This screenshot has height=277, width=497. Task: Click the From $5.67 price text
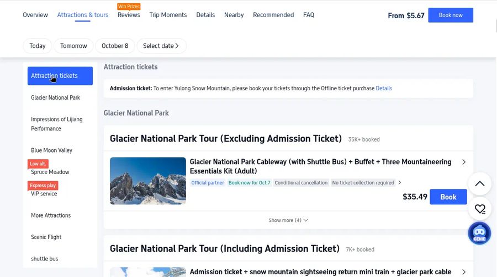coord(406,15)
